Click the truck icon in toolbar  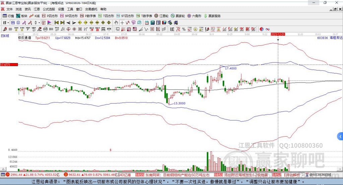[x=176, y=23]
